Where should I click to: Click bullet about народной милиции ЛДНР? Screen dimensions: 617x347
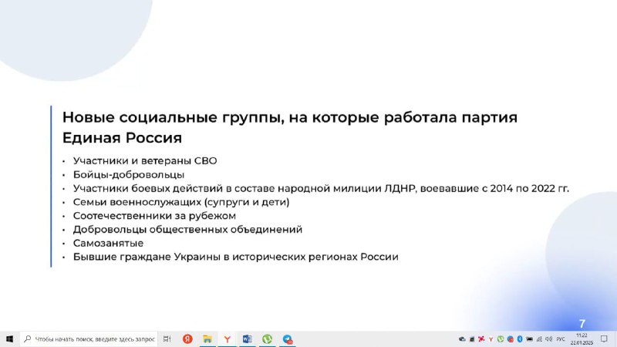click(x=321, y=188)
